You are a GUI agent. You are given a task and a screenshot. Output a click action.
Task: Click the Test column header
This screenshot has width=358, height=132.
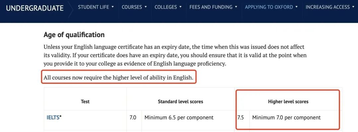coord(85,101)
